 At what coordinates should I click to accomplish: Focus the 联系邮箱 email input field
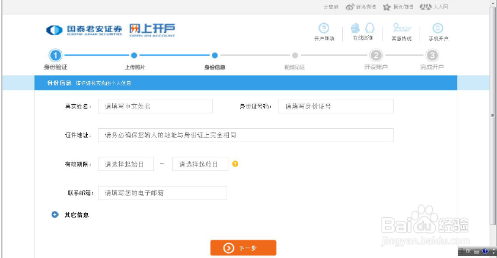coord(162,193)
